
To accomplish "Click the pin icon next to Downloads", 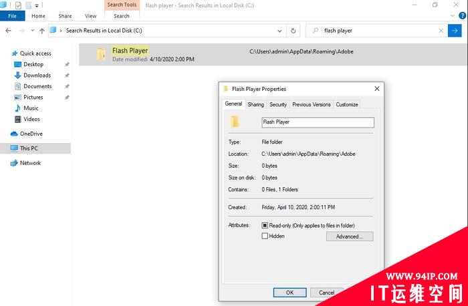I will (67, 75).
